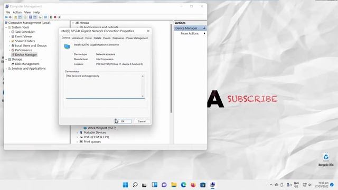Click the blue Help book toolbar icon
Image resolution: width=338 pixels, height=190 pixels.
31,17
